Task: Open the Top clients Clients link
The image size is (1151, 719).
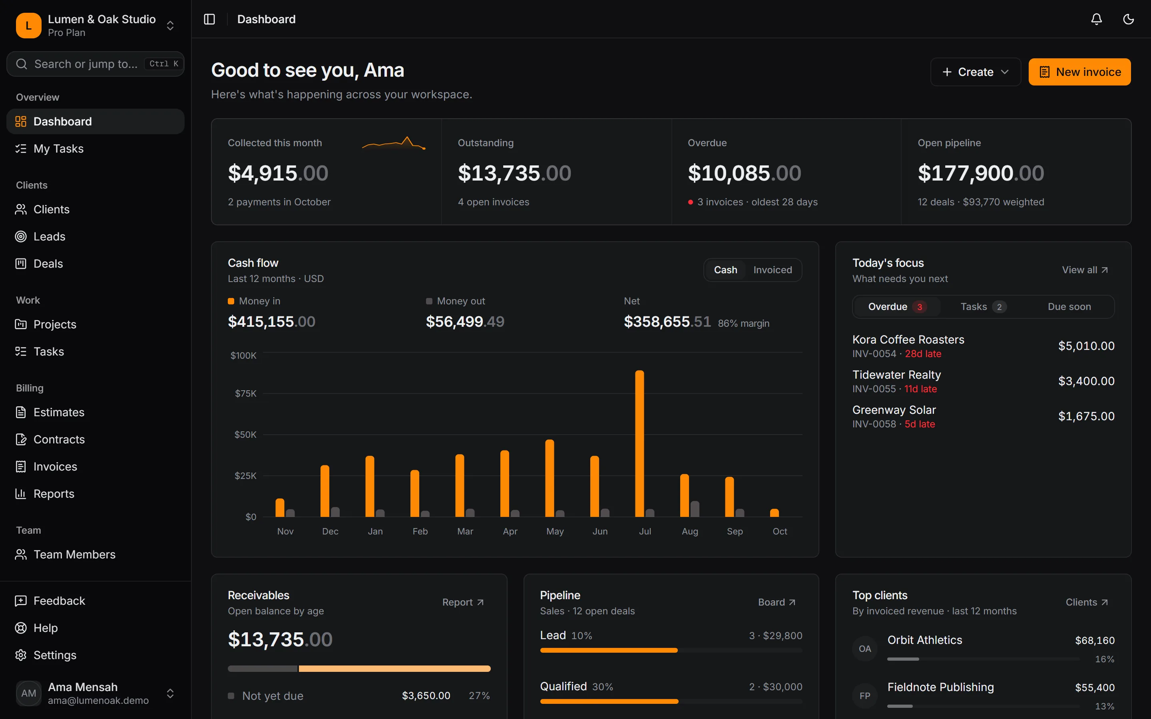Action: click(x=1087, y=602)
